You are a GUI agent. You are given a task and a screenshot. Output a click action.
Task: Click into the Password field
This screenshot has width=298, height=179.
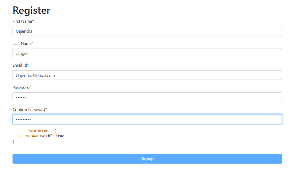[147, 97]
